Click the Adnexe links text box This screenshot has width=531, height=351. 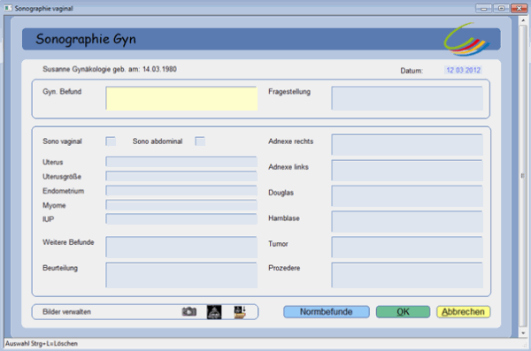(x=407, y=171)
